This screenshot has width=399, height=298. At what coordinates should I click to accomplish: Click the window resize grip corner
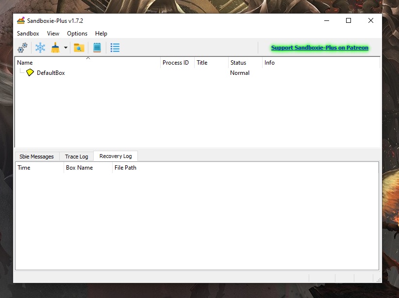[379, 280]
